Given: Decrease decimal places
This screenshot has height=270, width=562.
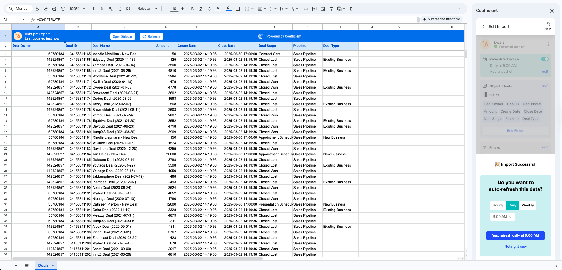Looking at the screenshot, I should point(110,9).
